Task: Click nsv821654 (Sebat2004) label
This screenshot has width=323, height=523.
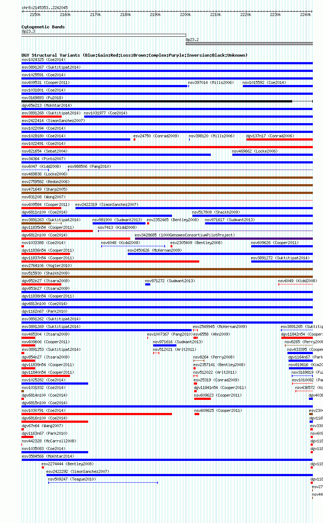Action: [45, 151]
